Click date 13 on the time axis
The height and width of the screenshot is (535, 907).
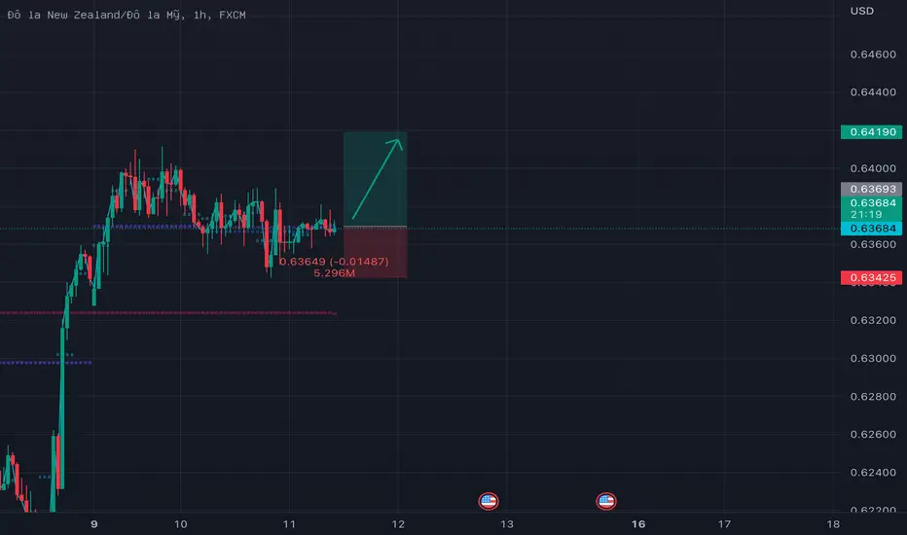point(507,524)
